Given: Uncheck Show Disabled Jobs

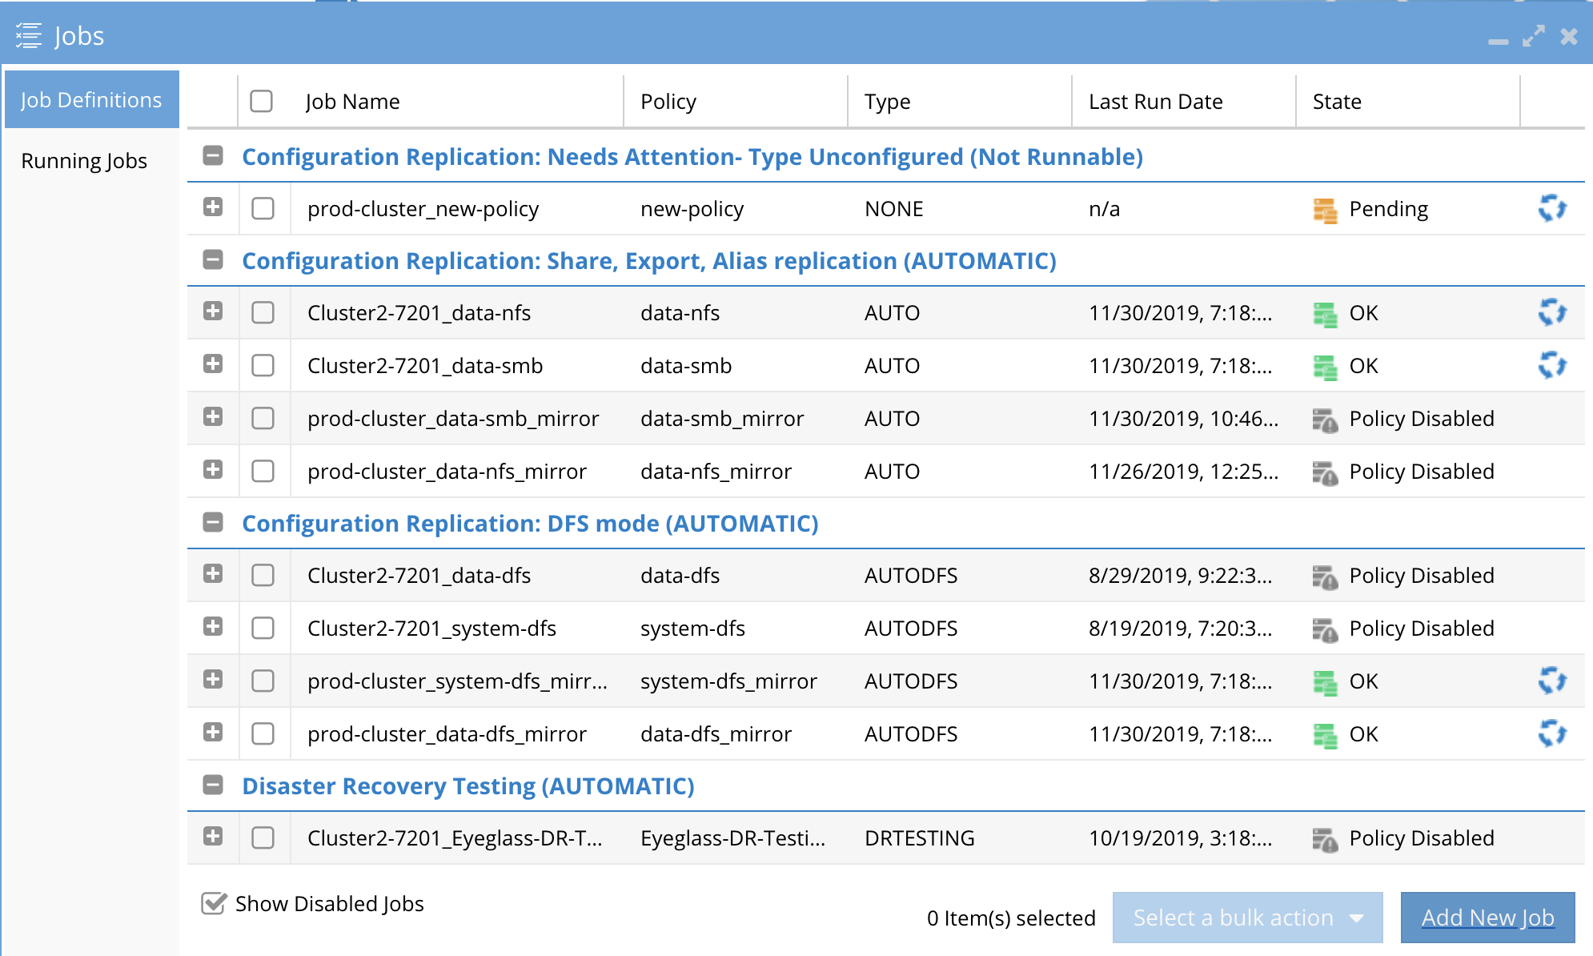Looking at the screenshot, I should click(214, 903).
